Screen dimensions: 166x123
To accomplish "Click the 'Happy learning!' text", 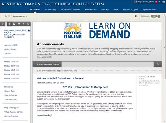I will [x=44, y=115].
